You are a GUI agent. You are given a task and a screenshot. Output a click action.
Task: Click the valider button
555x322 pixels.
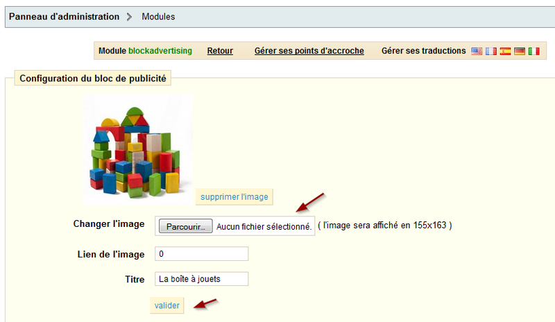[x=166, y=305]
